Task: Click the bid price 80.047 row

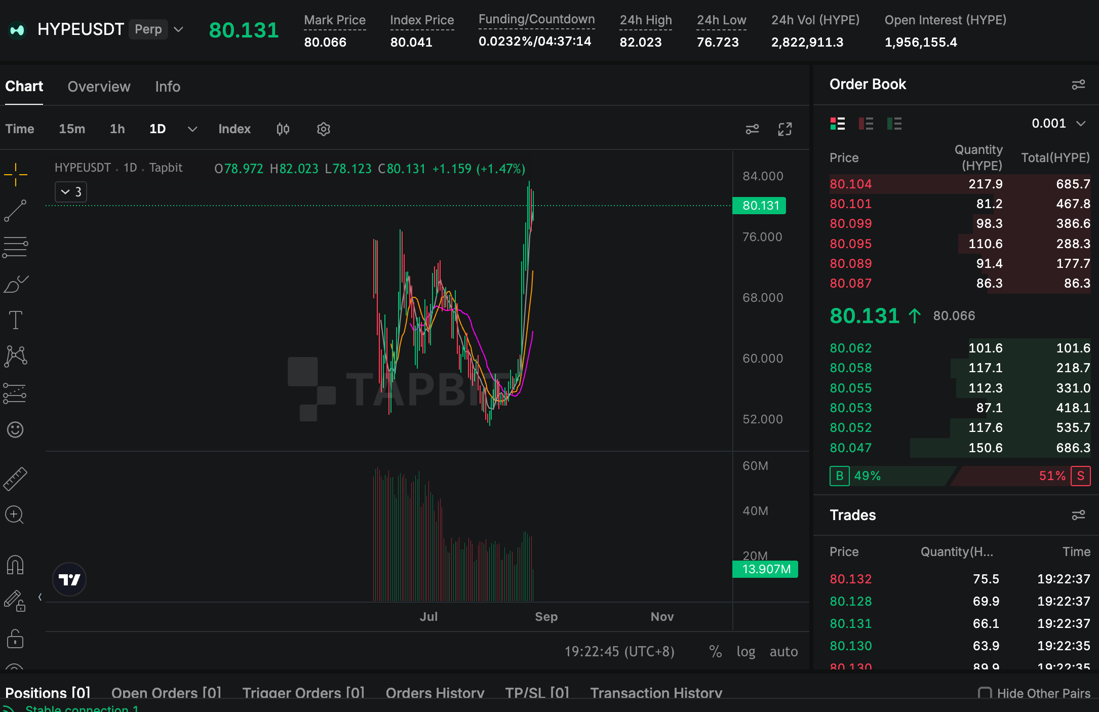Action: (960, 448)
